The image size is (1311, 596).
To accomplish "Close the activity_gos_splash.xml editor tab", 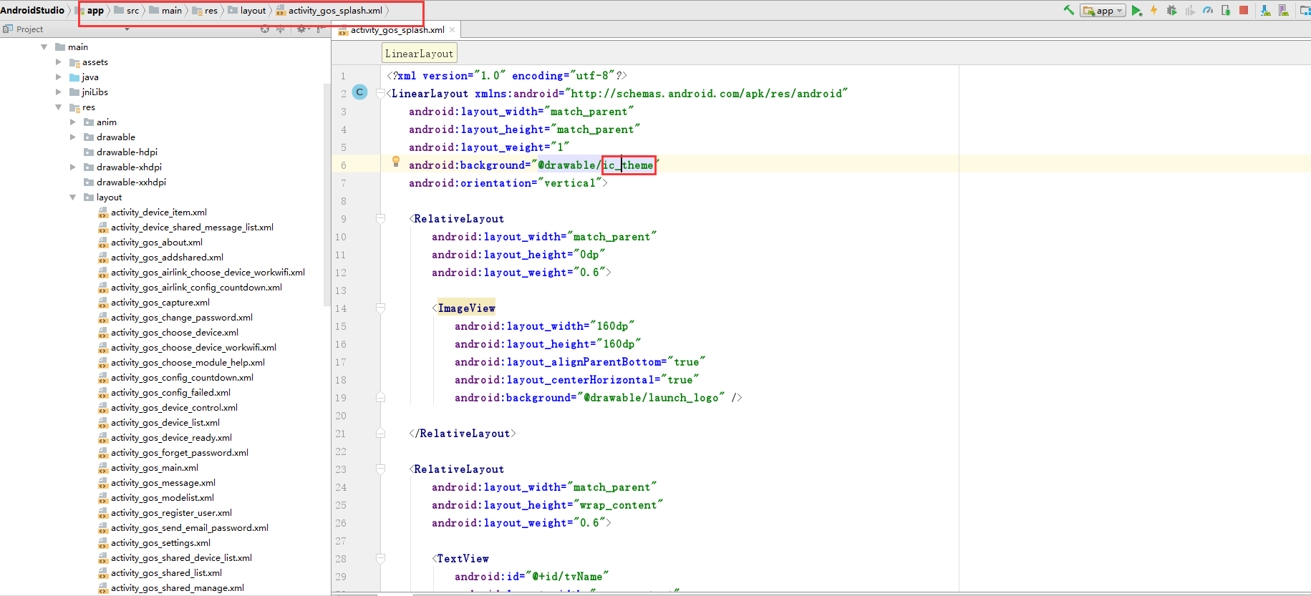I will [453, 30].
